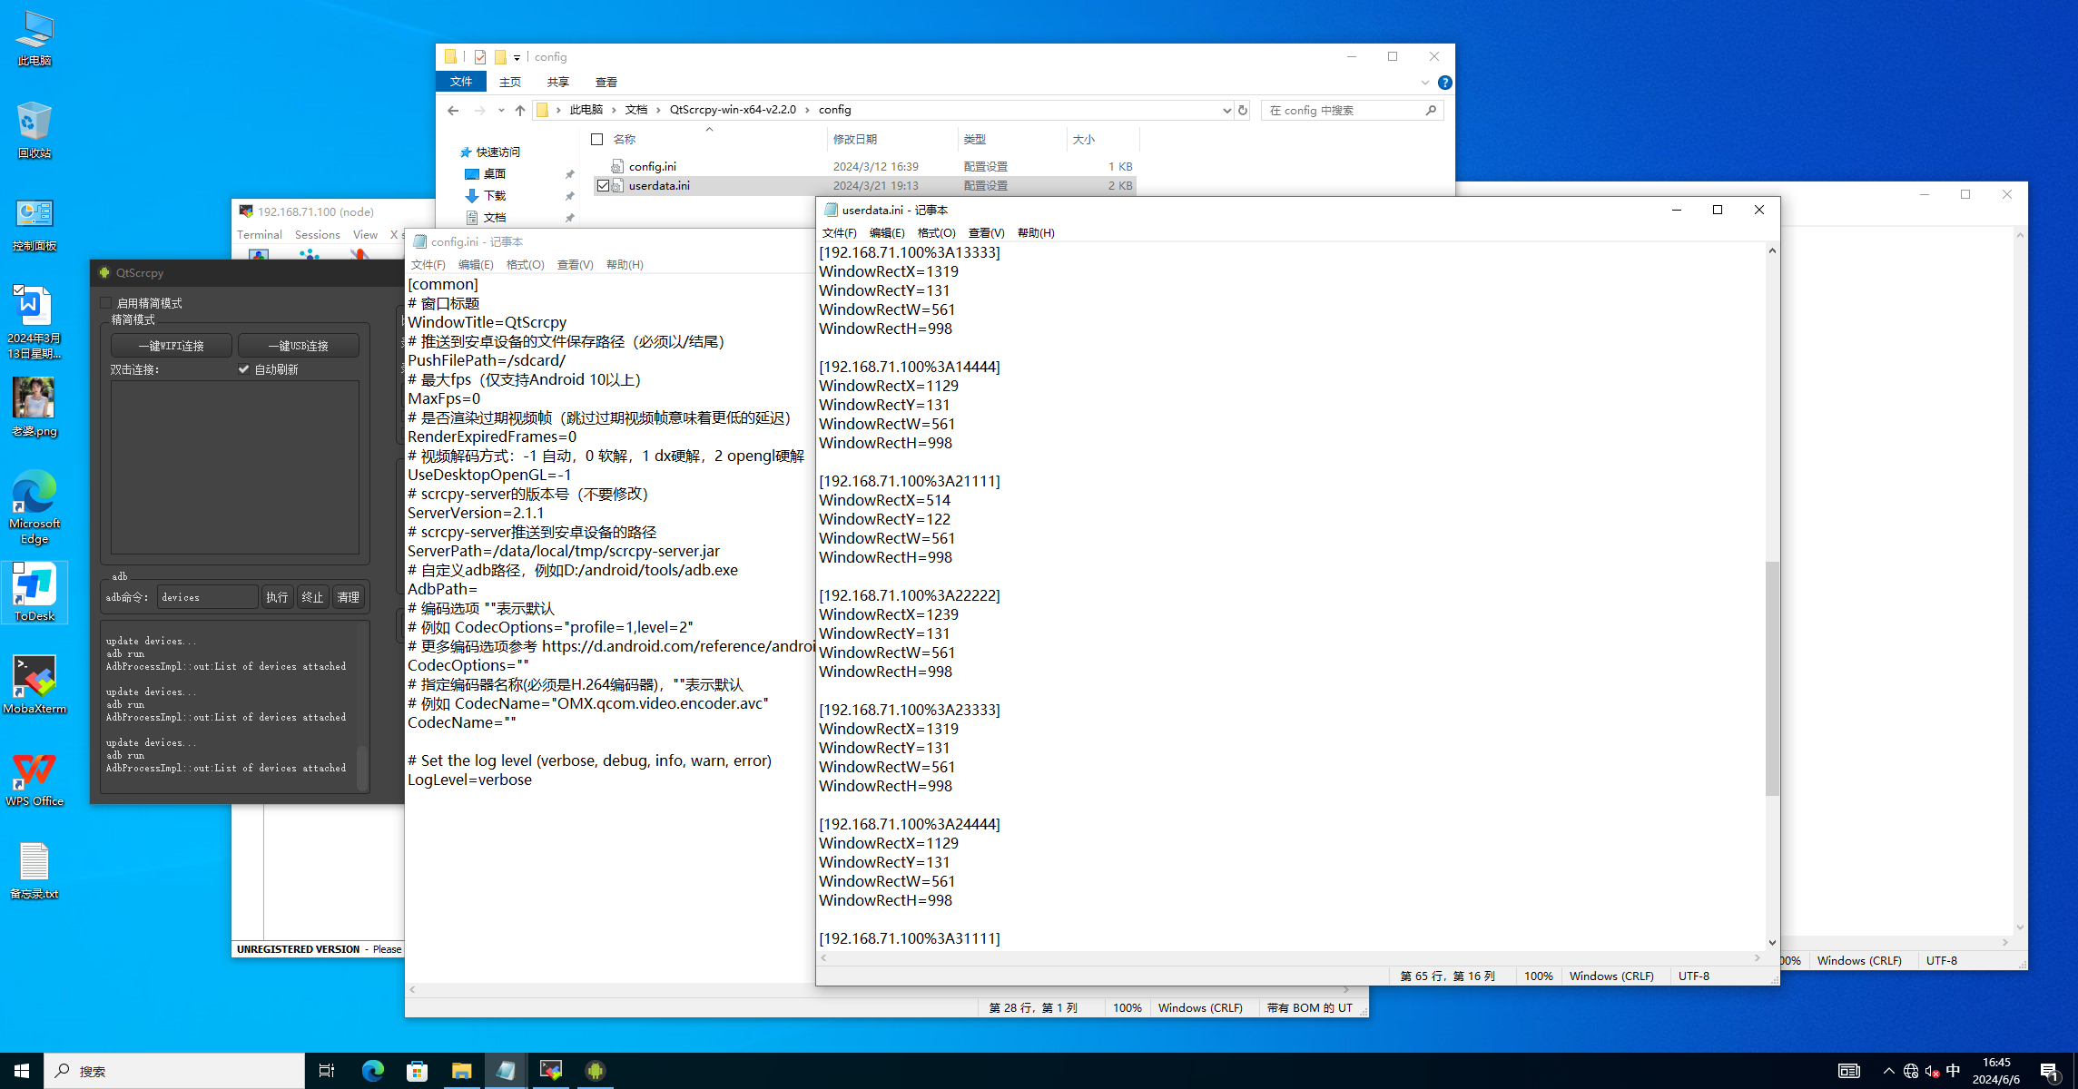Click the 一键WIFI连接 button
Image resolution: width=2078 pixels, height=1089 pixels.
tap(172, 346)
